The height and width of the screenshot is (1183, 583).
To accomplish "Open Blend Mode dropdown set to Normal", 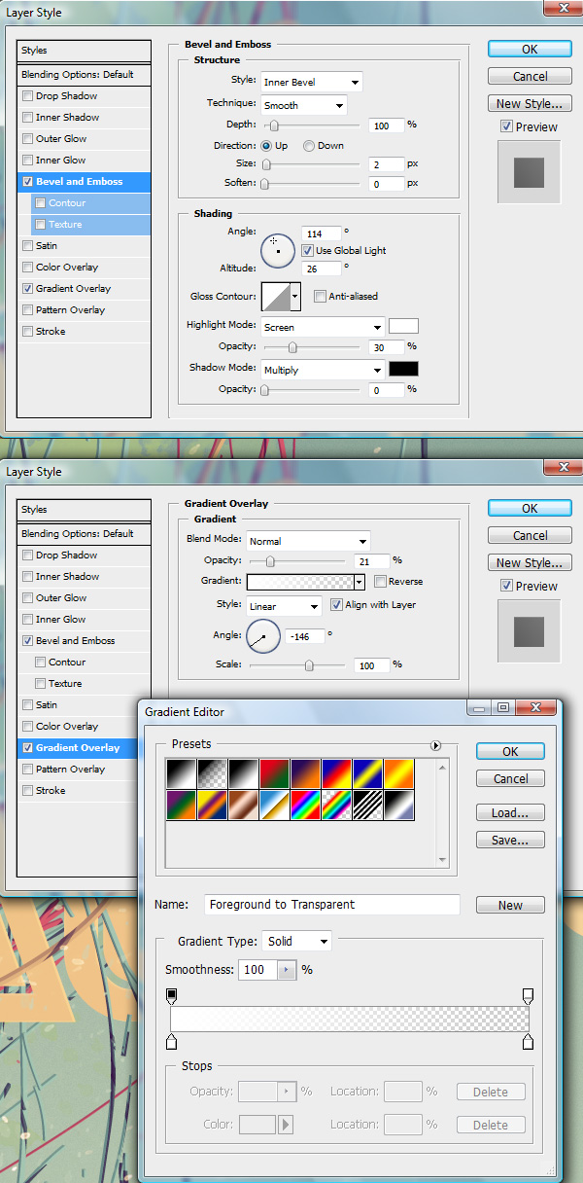I will (308, 541).
